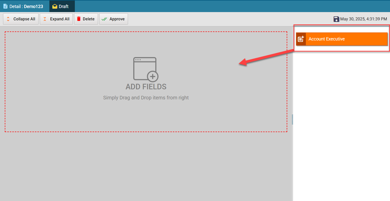
Task: Click the 'Simply Drag and Drop' hint text
Action: pos(146,98)
